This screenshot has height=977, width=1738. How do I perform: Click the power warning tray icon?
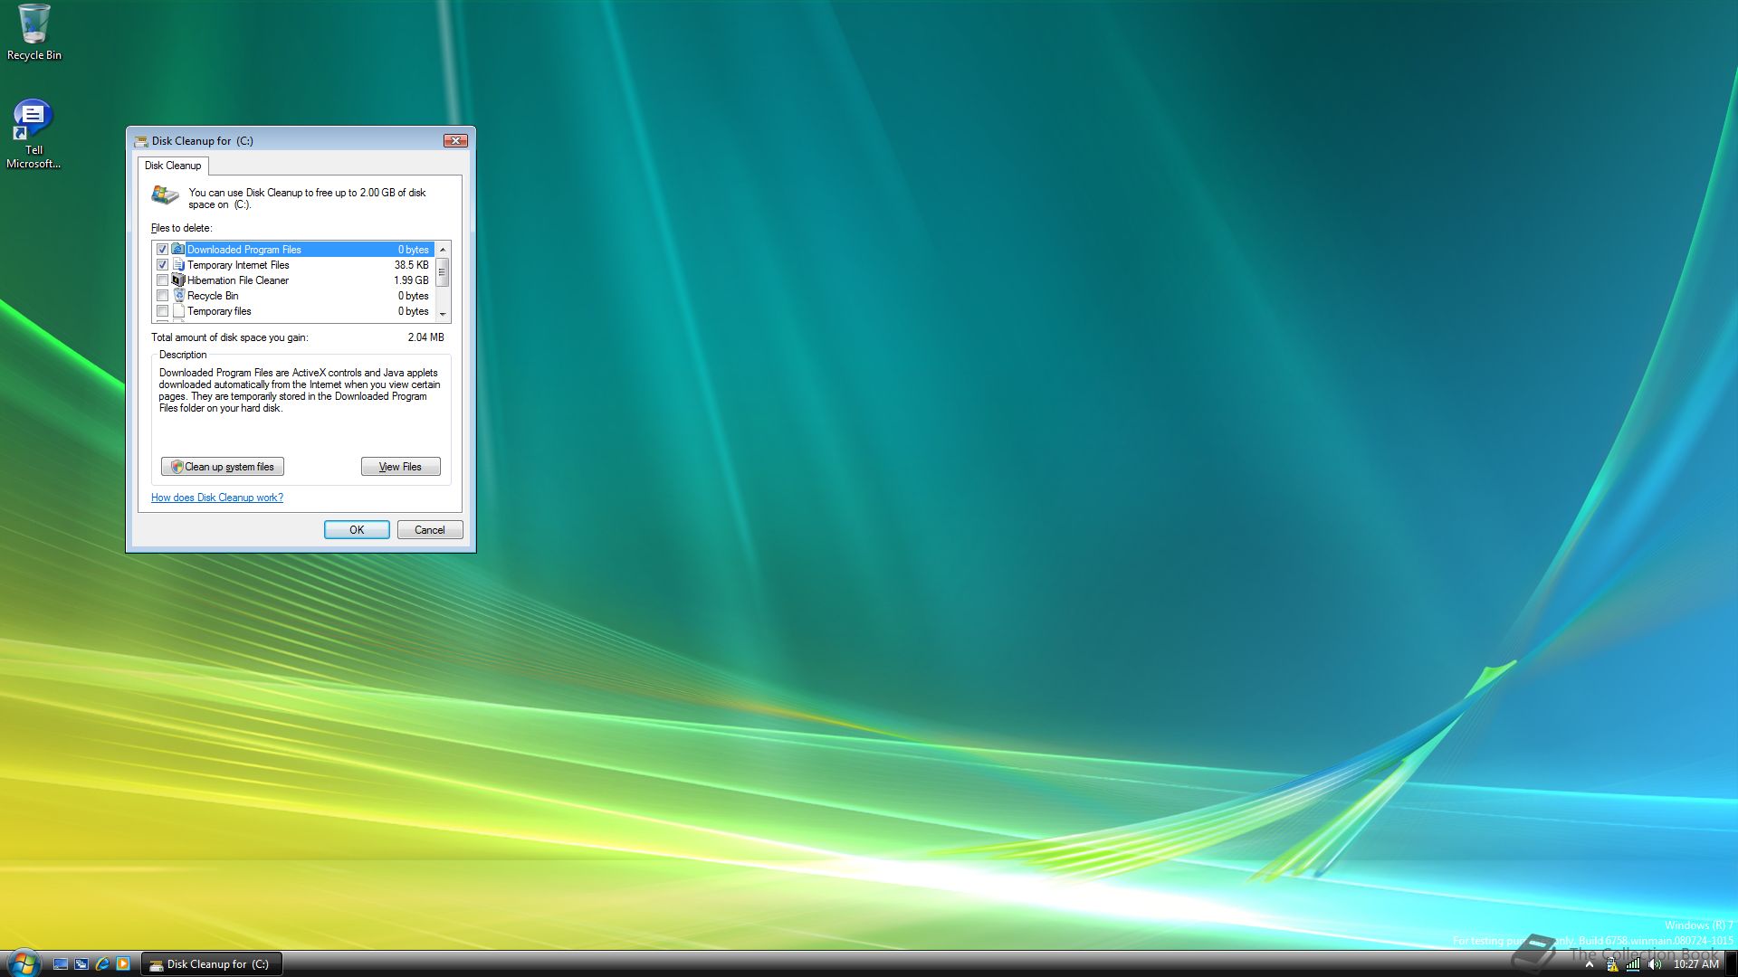coord(1612,964)
